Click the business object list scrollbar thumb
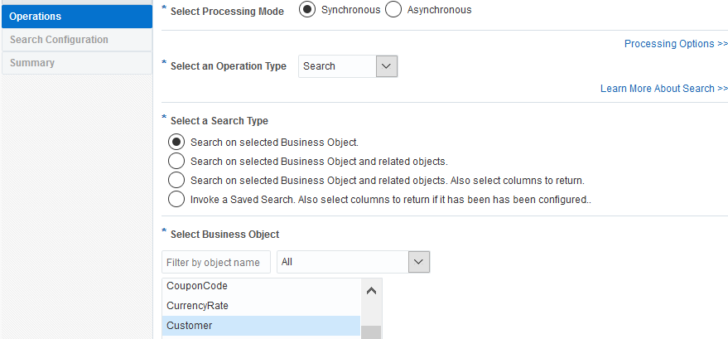This screenshot has width=728, height=339. [x=371, y=332]
